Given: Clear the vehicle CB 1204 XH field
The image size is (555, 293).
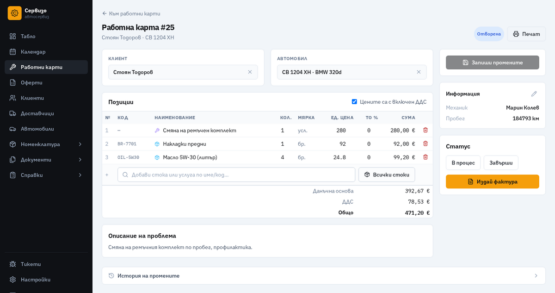Looking at the screenshot, I should [x=419, y=72].
